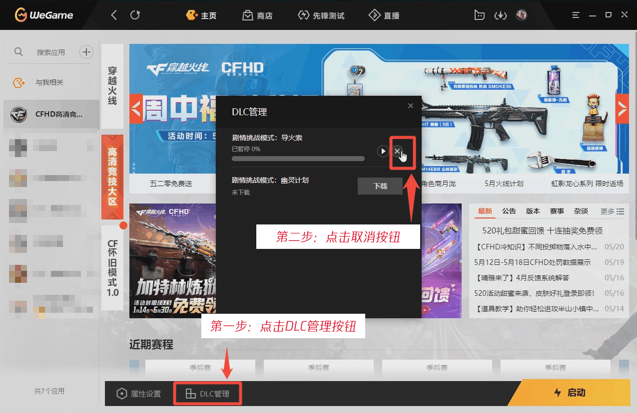
Task: Cancel the 导火索 DLC download
Action: pyautogui.click(x=397, y=151)
